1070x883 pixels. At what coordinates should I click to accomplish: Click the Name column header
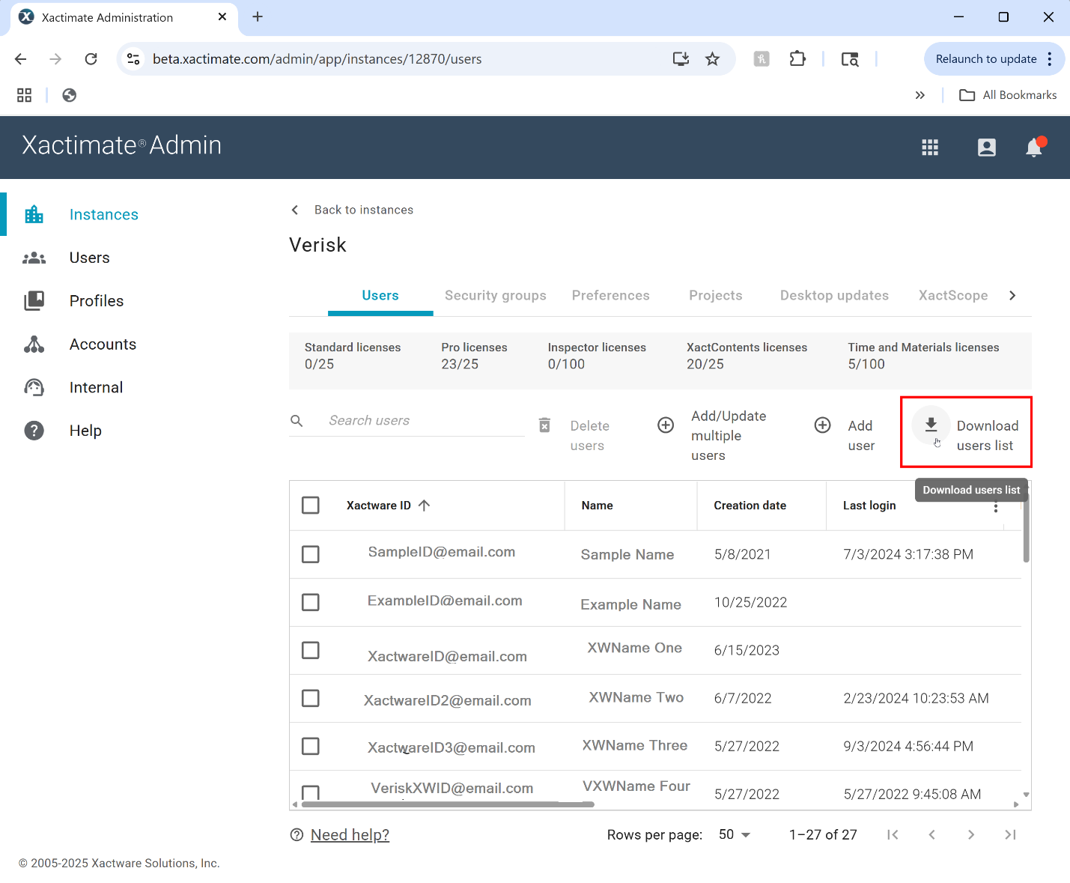click(x=597, y=506)
